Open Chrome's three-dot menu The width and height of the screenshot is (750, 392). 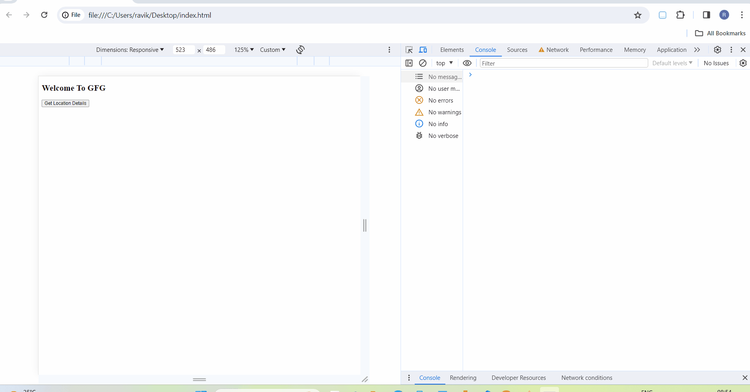tap(742, 15)
